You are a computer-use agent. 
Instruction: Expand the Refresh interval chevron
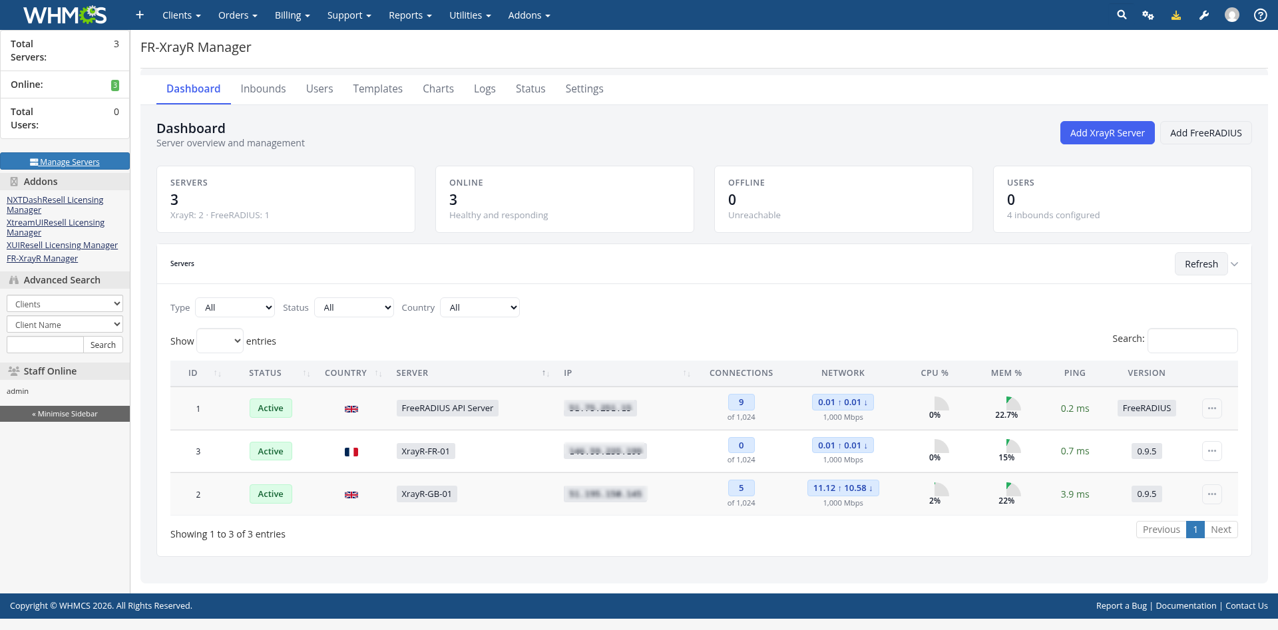[1235, 264]
